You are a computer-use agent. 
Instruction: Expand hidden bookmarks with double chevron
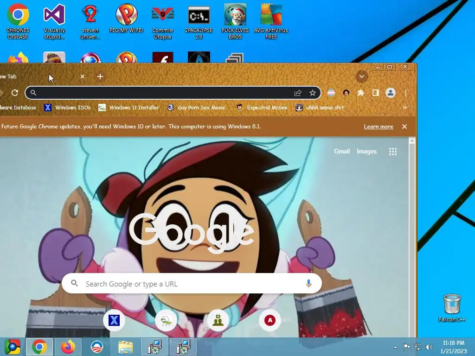(405, 108)
